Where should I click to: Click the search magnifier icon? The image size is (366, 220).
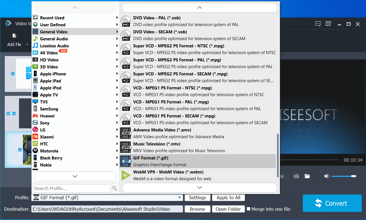tap(115, 188)
